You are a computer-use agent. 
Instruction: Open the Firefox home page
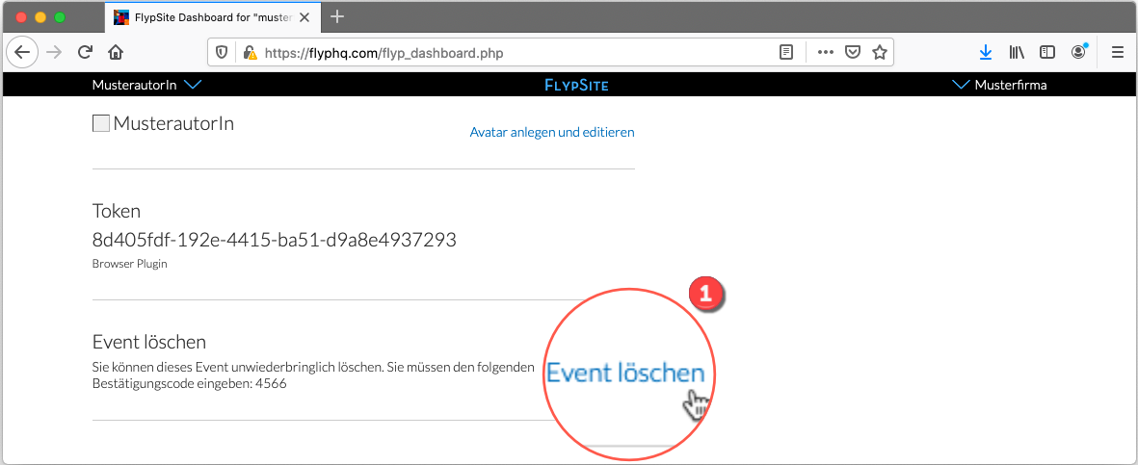point(116,53)
